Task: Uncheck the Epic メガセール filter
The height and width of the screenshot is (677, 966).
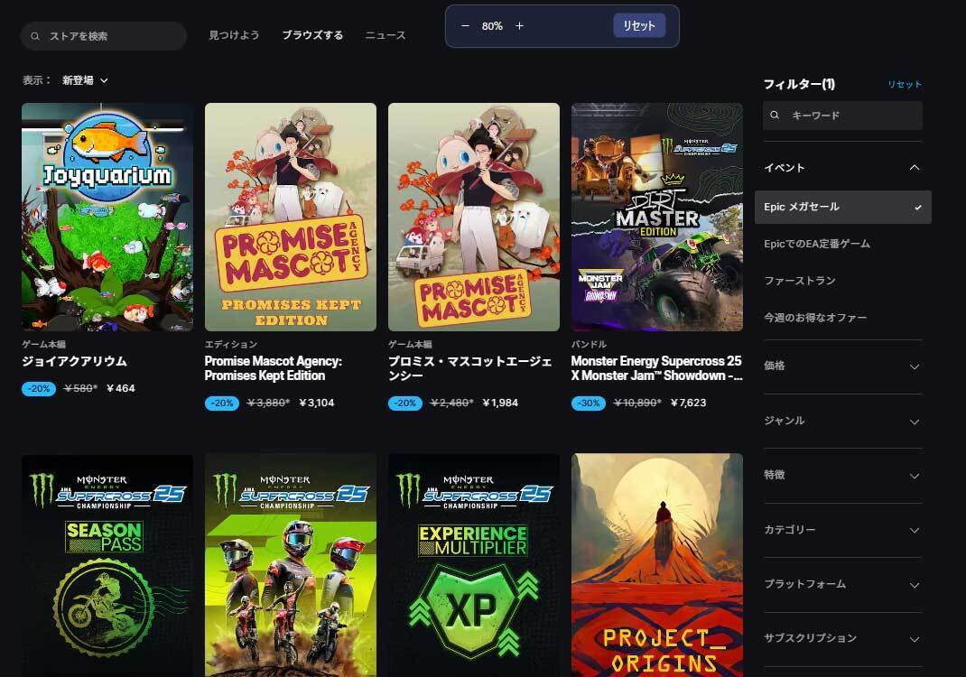Action: [x=843, y=207]
